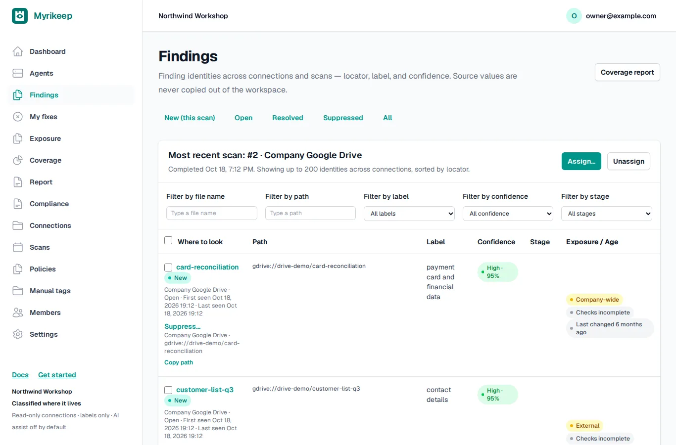
Task: Switch to the Suppressed tab
Action: tap(343, 118)
